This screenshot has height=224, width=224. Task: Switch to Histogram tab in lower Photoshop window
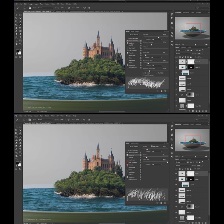coord(186,124)
